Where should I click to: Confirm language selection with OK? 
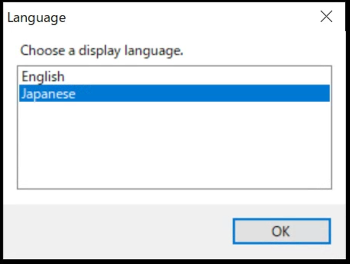click(x=281, y=231)
